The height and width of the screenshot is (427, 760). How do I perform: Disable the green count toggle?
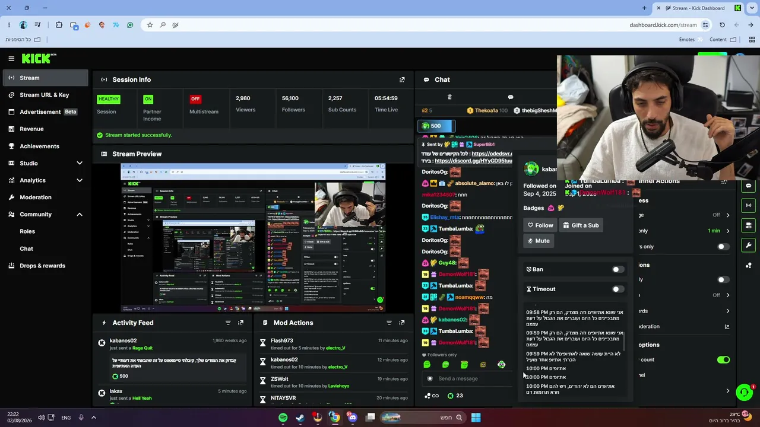pyautogui.click(x=723, y=359)
